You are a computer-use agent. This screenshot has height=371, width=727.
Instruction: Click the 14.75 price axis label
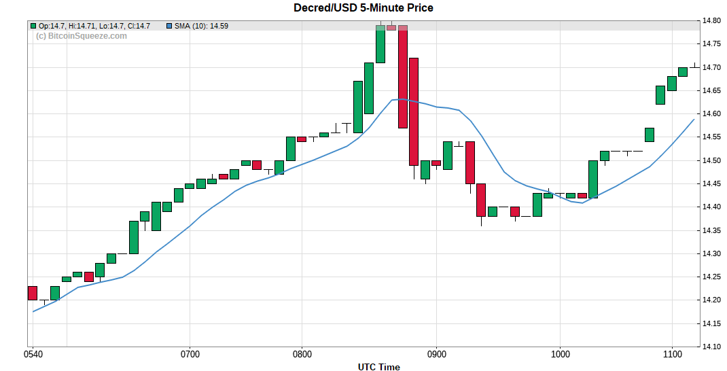pos(711,44)
